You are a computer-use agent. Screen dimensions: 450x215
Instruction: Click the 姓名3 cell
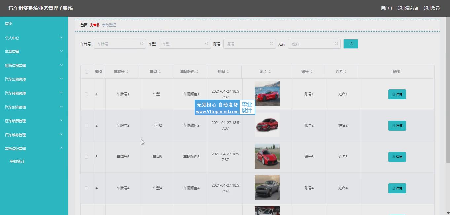coord(343,157)
